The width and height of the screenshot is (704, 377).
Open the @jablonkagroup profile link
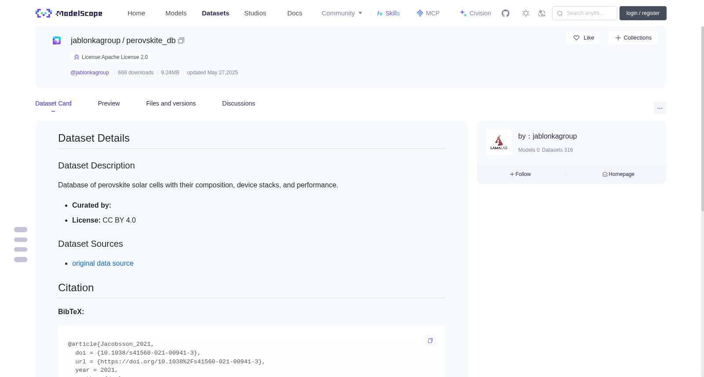click(x=90, y=73)
